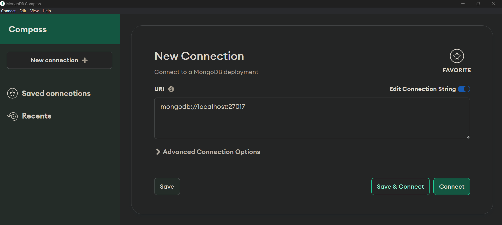Select the Saved connections label
The height and width of the screenshot is (225, 502).
coord(56,93)
